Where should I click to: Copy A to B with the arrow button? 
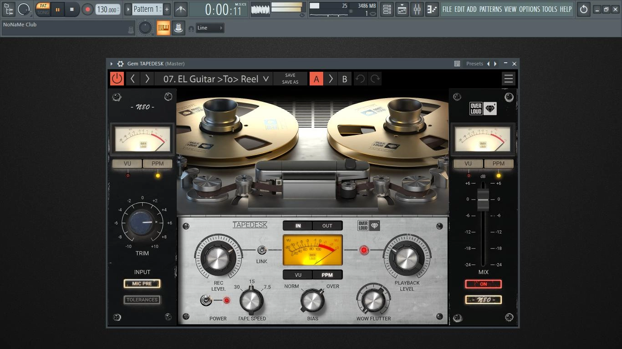click(331, 79)
